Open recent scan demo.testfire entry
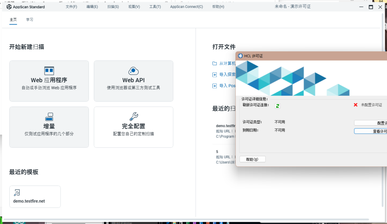 click(225, 126)
